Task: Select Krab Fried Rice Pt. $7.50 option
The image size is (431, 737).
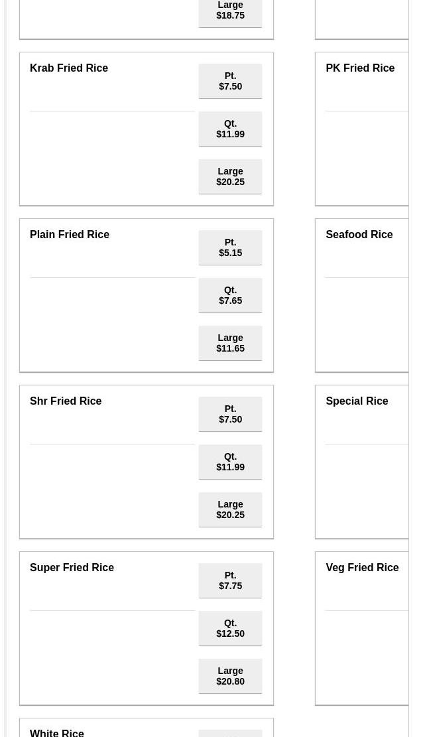Action: pyautogui.click(x=230, y=81)
